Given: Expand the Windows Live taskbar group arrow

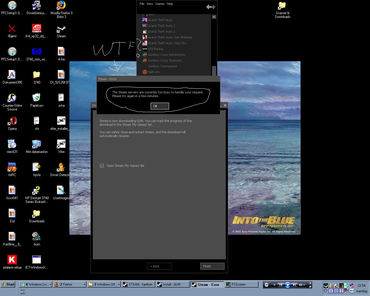Looking at the screenshot, I should point(50,285).
